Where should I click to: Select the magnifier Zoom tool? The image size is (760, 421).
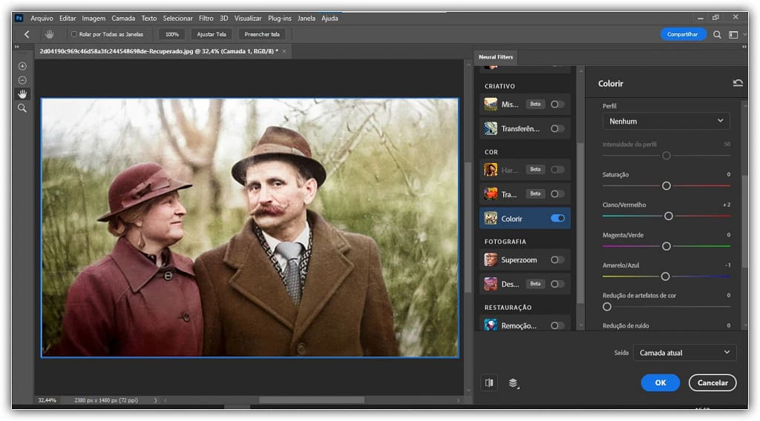(x=22, y=108)
